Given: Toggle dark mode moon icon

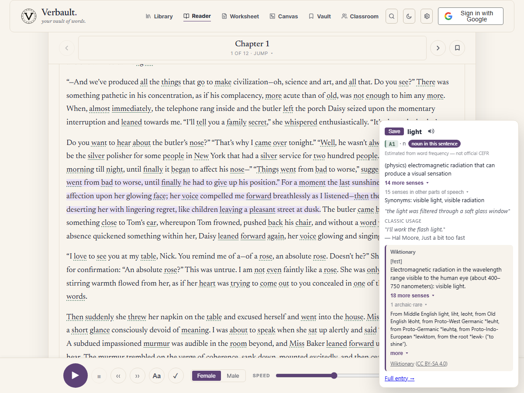Looking at the screenshot, I should click(409, 16).
